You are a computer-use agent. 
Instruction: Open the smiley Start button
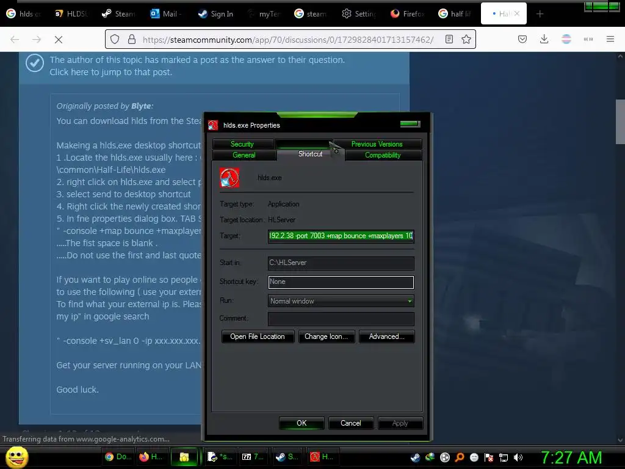[x=16, y=457]
